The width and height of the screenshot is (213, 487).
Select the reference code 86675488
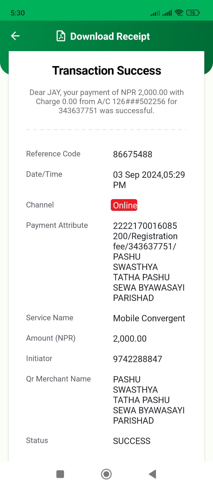(133, 154)
